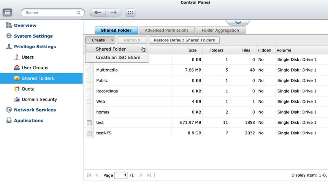This screenshot has height=183, width=330.
Task: Switch to the Shared Folder tab
Action: 116,30
